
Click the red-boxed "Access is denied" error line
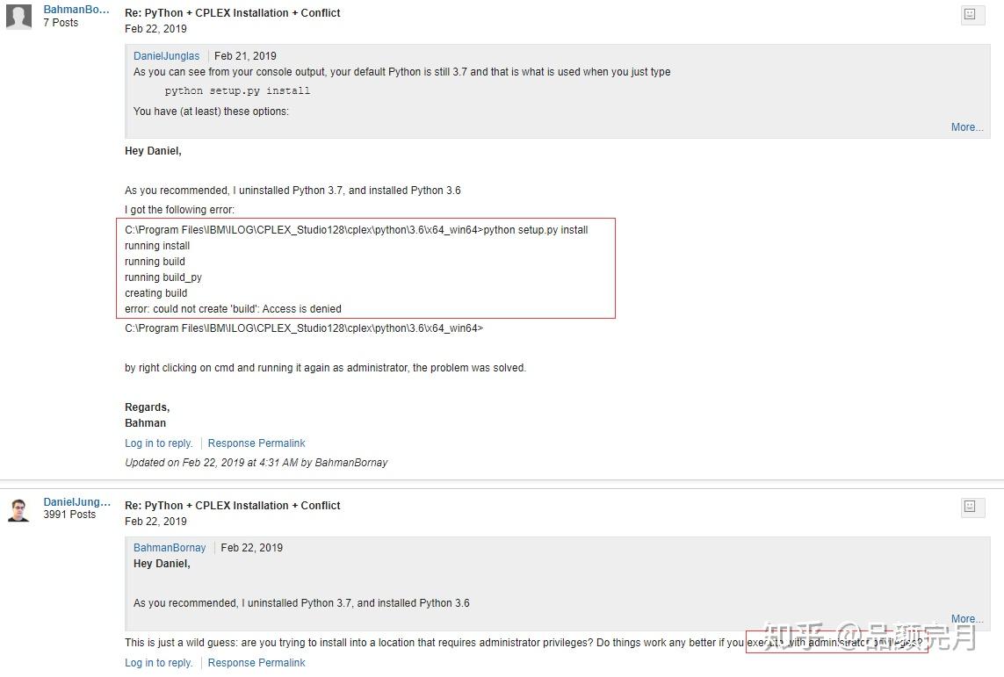[233, 309]
